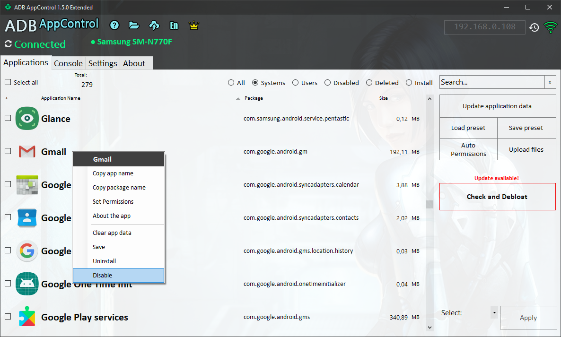
Task: Click the IP address field 192.168.0.108
Action: tap(485, 27)
